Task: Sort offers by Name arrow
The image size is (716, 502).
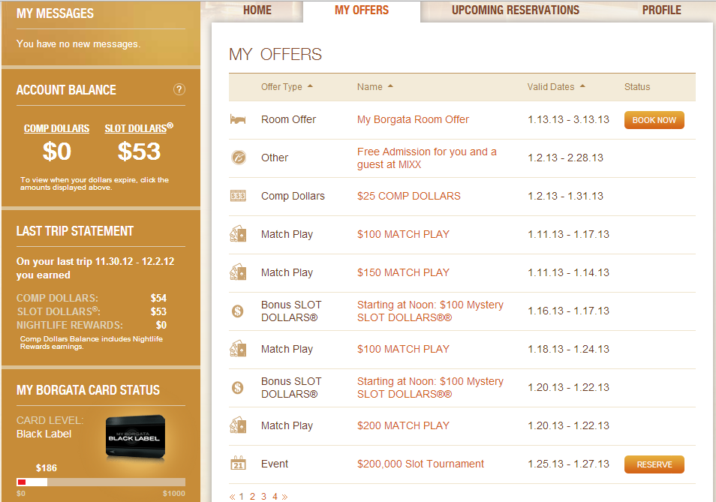Action: [390, 86]
